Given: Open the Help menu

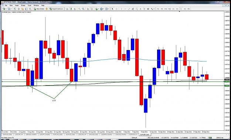Looking at the screenshot, I should pos(43,5).
